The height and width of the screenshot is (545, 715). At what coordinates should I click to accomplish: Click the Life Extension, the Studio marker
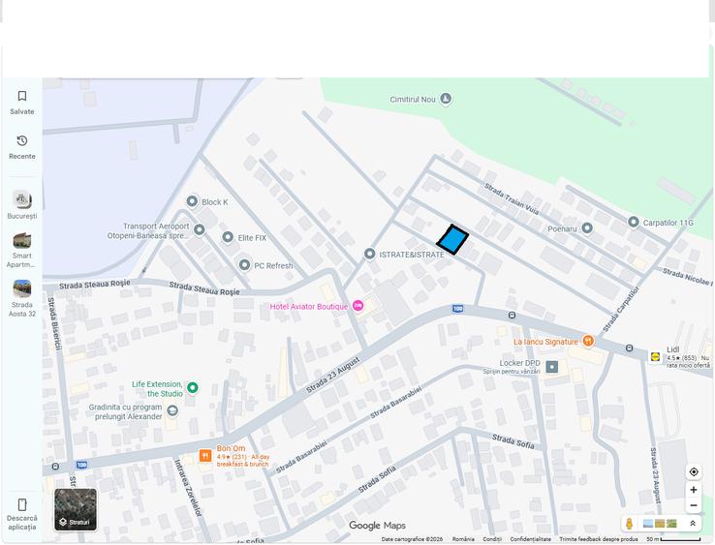pyautogui.click(x=193, y=388)
